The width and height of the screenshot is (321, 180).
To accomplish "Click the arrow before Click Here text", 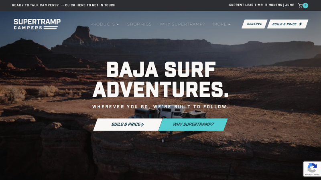I will (x=62, y=5).
